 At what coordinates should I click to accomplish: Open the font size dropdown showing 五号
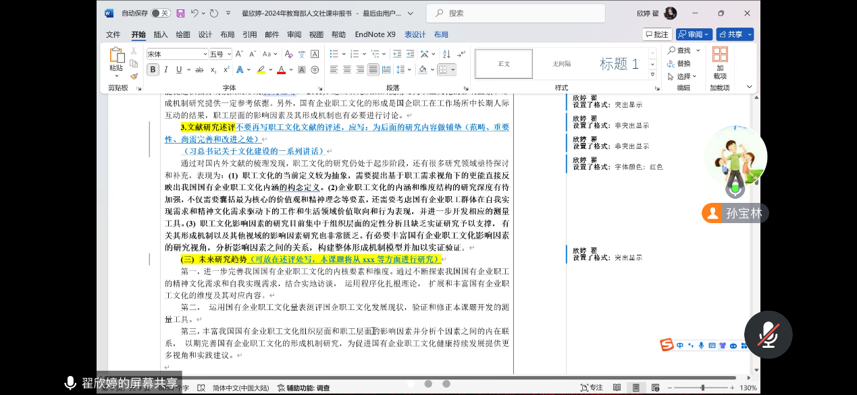pyautogui.click(x=220, y=54)
